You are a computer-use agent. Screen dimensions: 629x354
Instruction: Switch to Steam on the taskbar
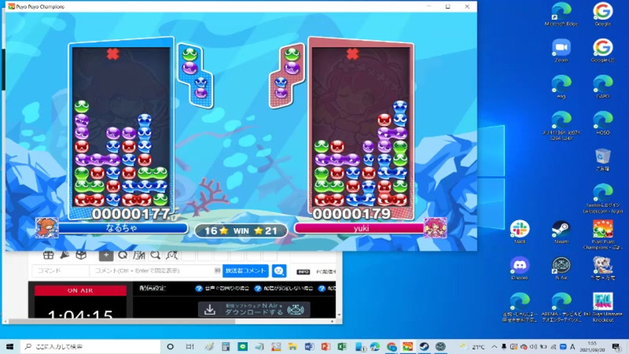pyautogui.click(x=425, y=346)
